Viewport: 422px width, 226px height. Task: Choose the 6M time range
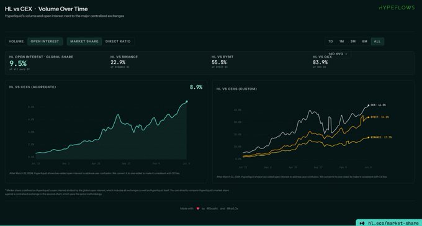coord(364,42)
